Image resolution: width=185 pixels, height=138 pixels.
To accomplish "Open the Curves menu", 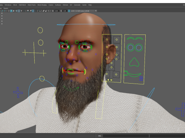I will [x=51, y=5].
